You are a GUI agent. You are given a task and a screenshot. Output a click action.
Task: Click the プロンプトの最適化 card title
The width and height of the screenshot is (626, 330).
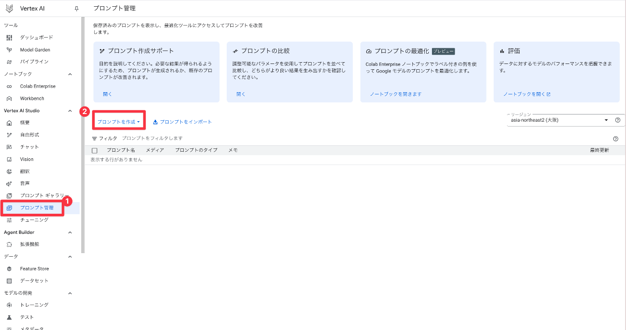point(402,51)
